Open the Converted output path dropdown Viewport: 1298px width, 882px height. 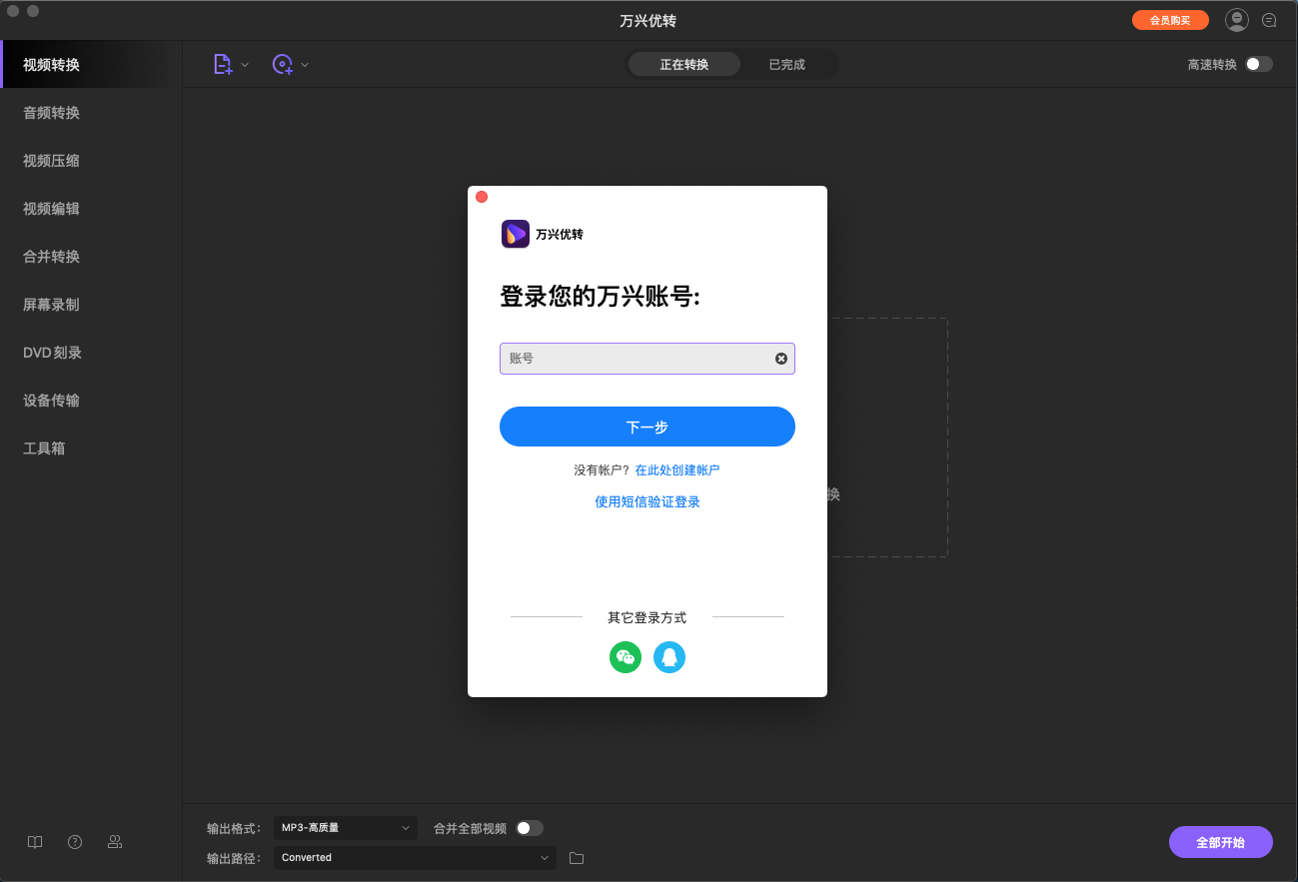(414, 857)
